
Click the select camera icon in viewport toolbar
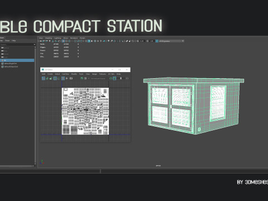coord(41,41)
